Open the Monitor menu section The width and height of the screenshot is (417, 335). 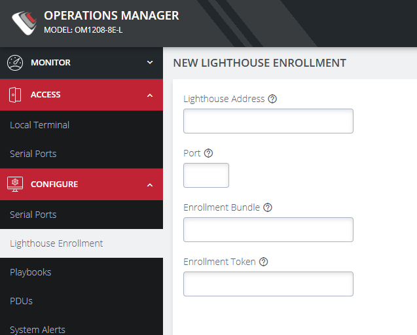[x=81, y=63]
